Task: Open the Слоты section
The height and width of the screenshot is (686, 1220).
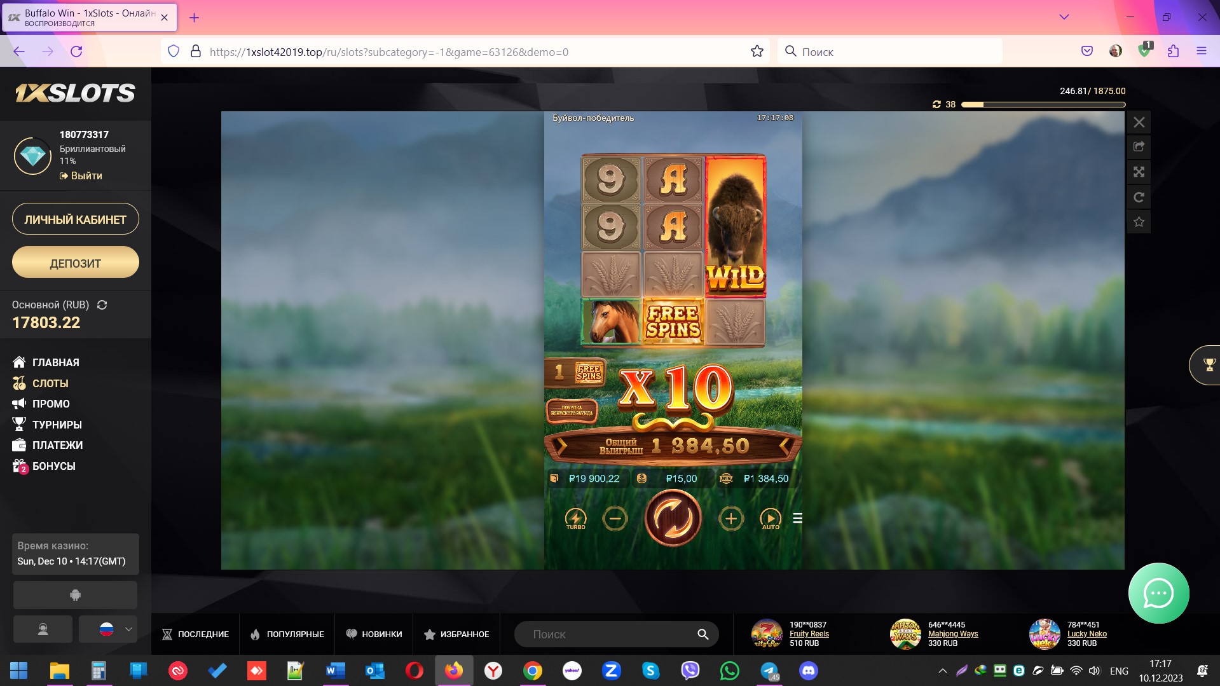Action: (40, 383)
